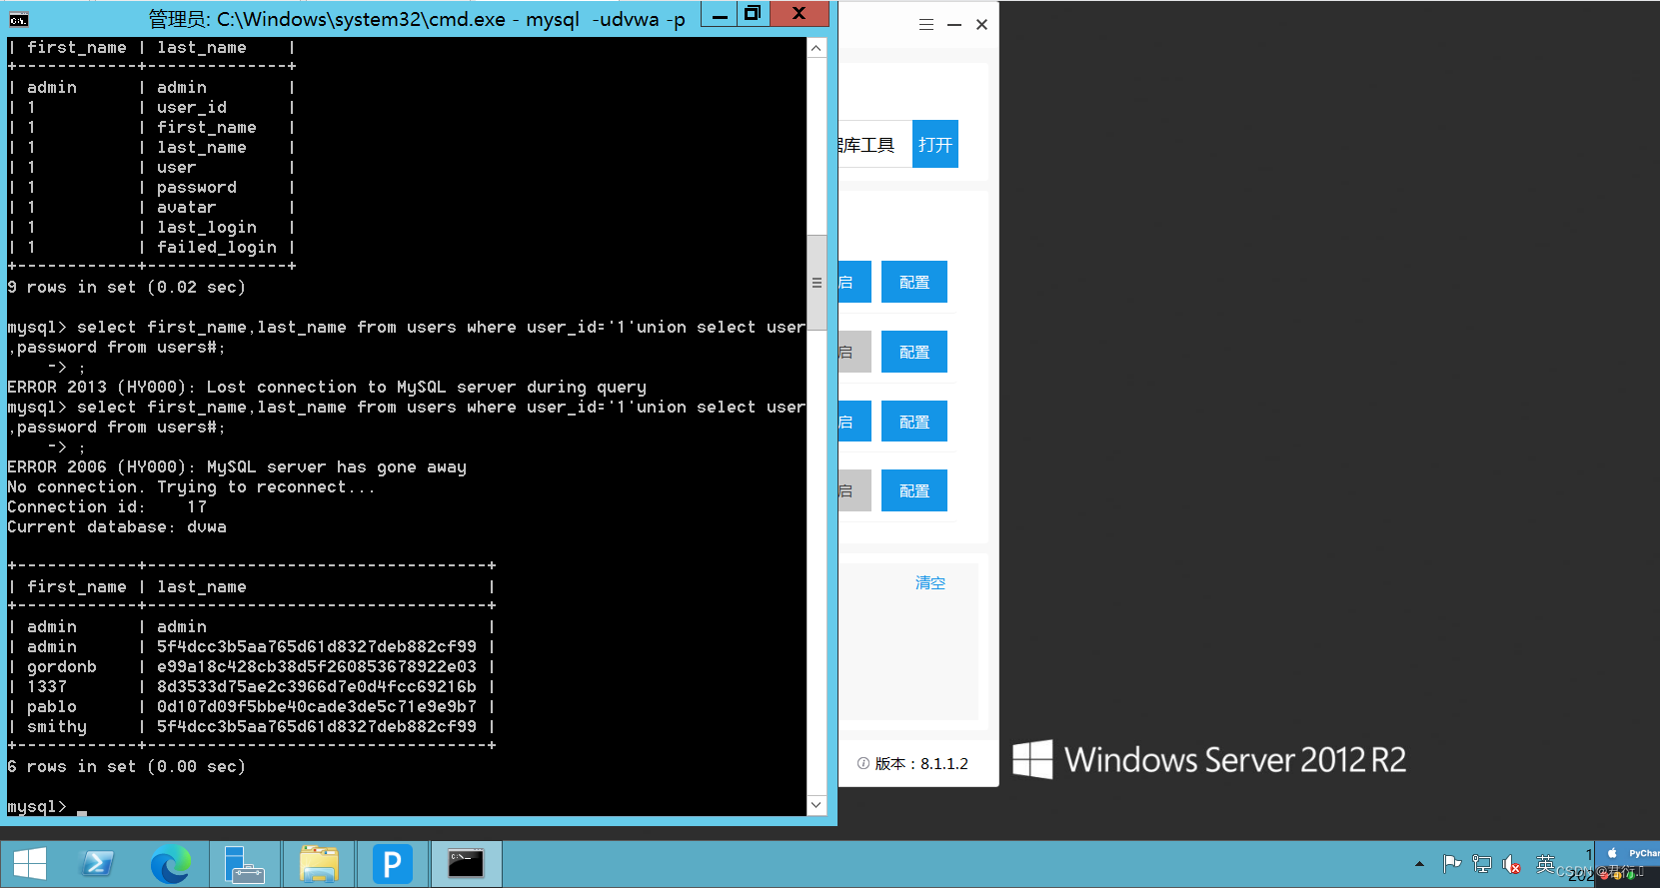
Task: Click the 'No connection. Trying to reconnect...' line
Action: [x=191, y=486]
